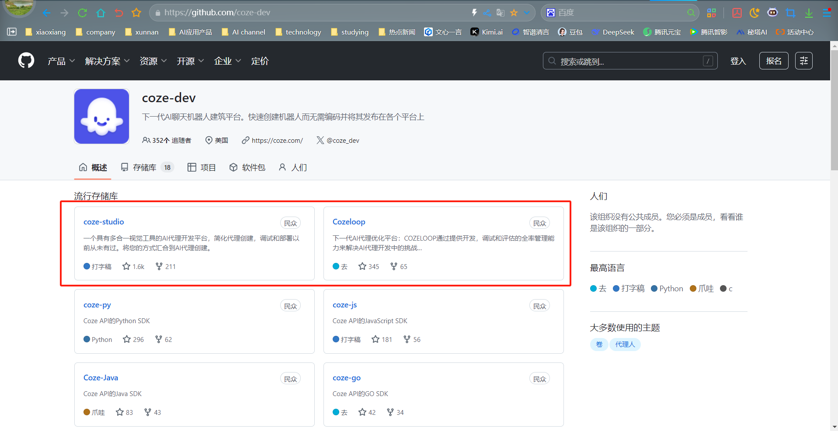Open the 定价 pricing page
Viewport: 838px width, 431px height.
(x=260, y=61)
